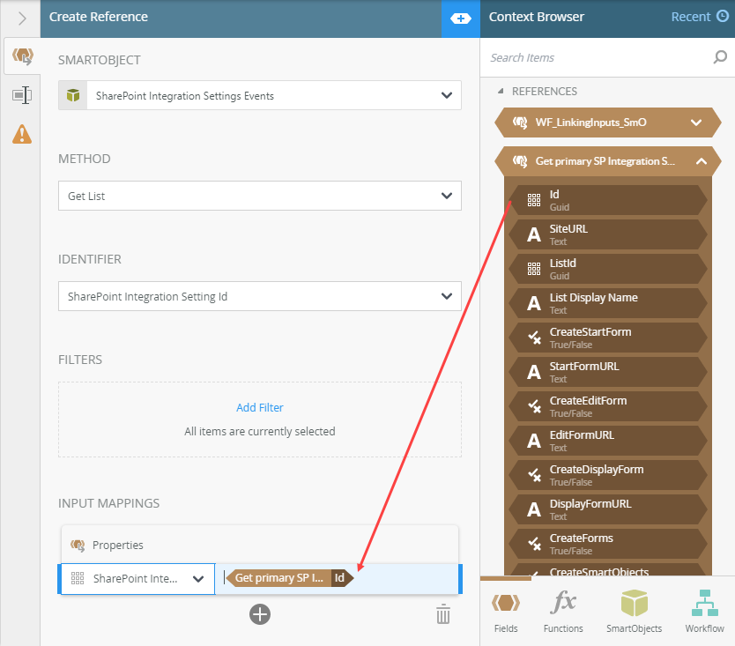The image size is (735, 646).
Task: Click empty area of the input mapping value field
Action: pos(405,579)
